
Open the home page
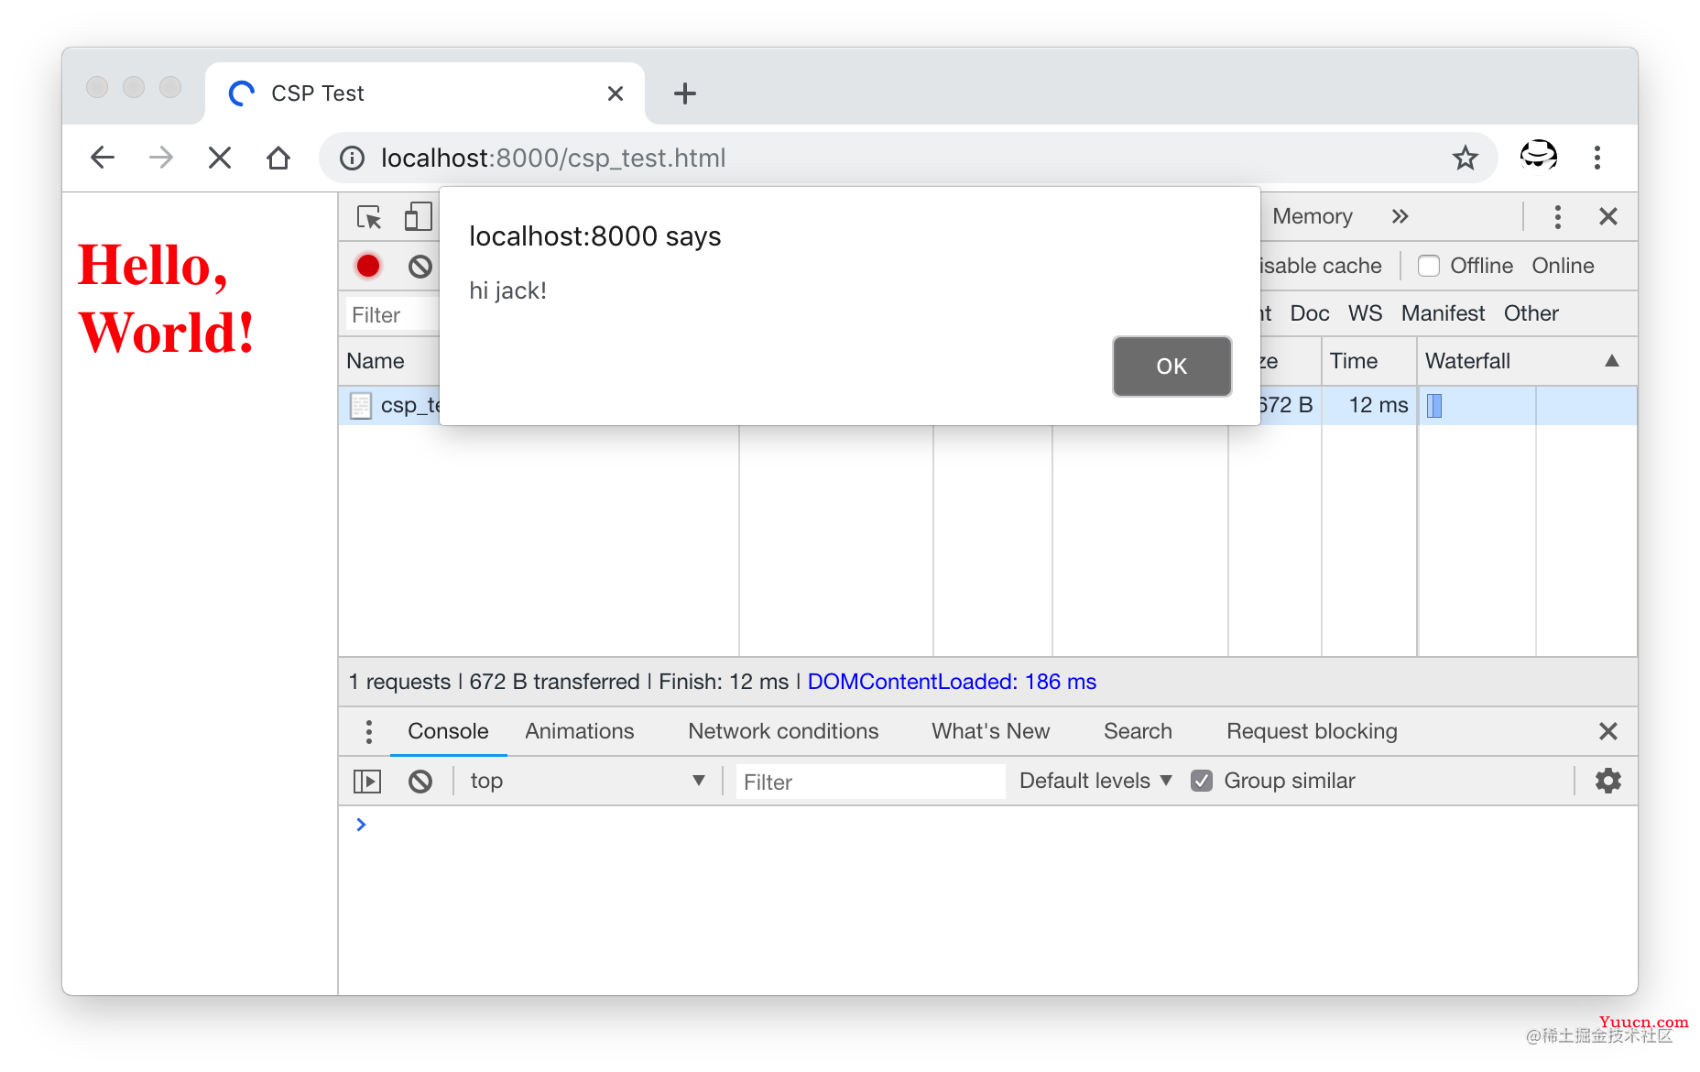pyautogui.click(x=278, y=158)
